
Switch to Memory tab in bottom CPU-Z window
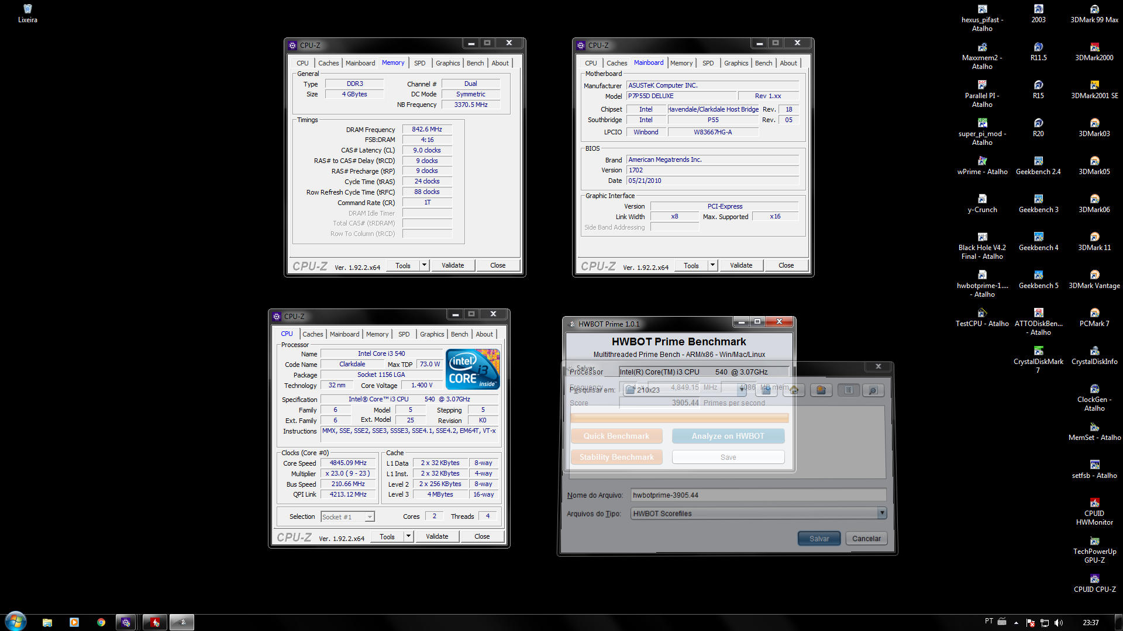click(377, 334)
